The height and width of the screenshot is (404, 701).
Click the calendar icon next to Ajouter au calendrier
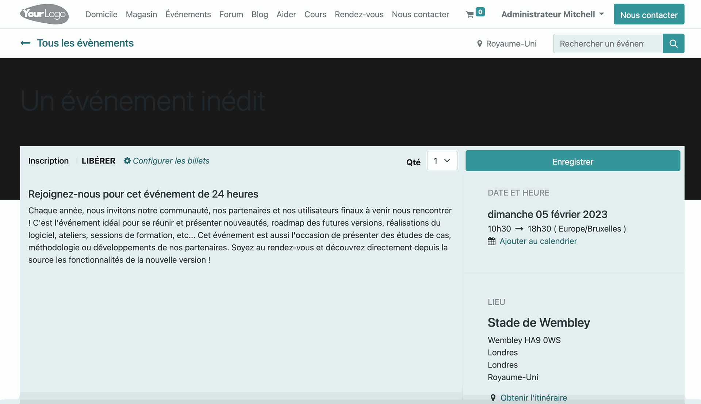coord(491,241)
